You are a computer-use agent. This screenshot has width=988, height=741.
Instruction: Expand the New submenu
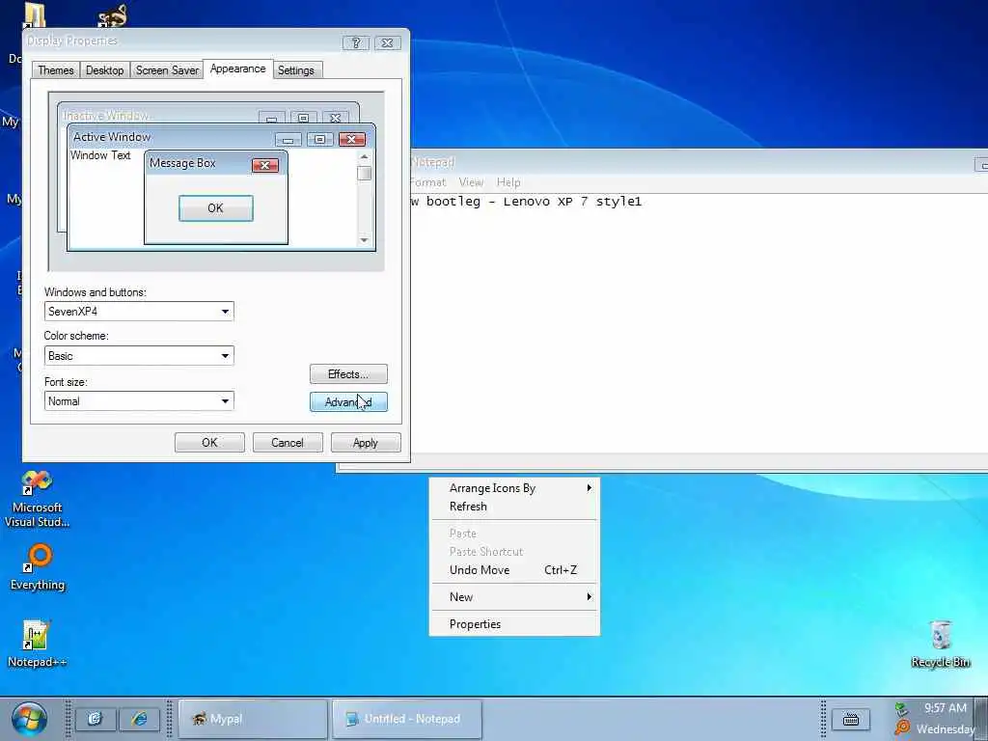pos(514,596)
